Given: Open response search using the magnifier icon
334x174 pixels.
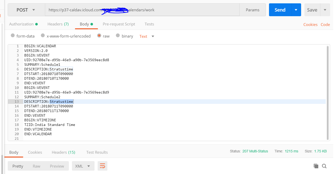Looking at the screenshot, I should pyautogui.click(x=324, y=166).
